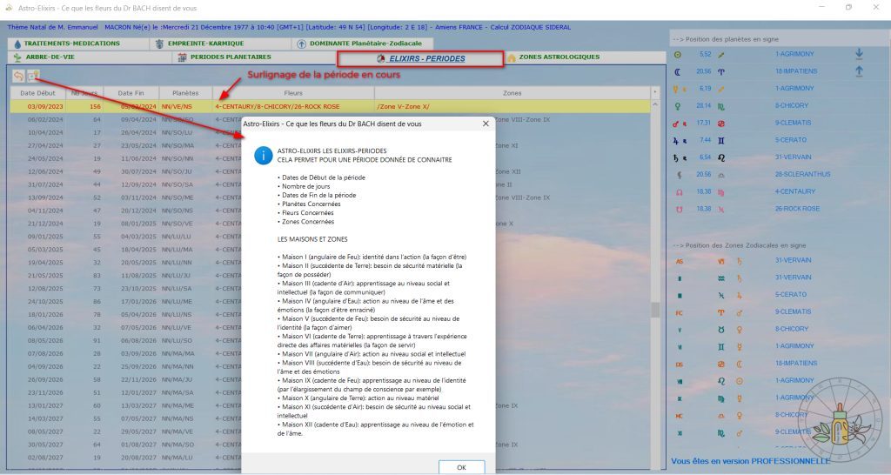Open DOMINANTE Planétaire-Zodiacale tab
The image size is (891, 475).
(362, 43)
